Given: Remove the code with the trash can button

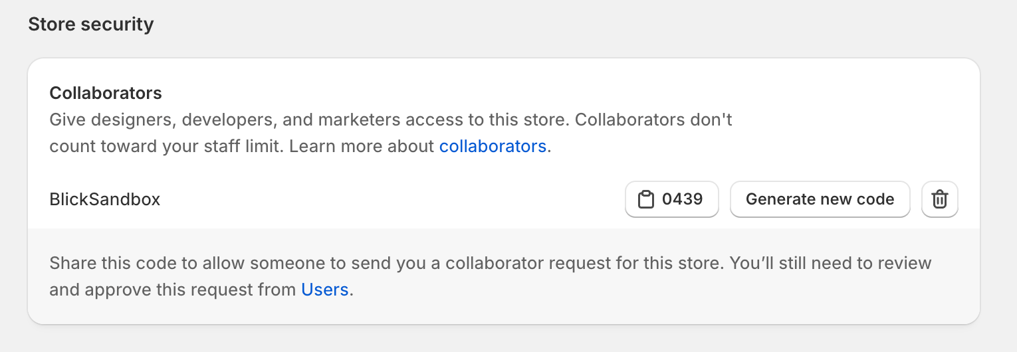Looking at the screenshot, I should pyautogui.click(x=939, y=199).
